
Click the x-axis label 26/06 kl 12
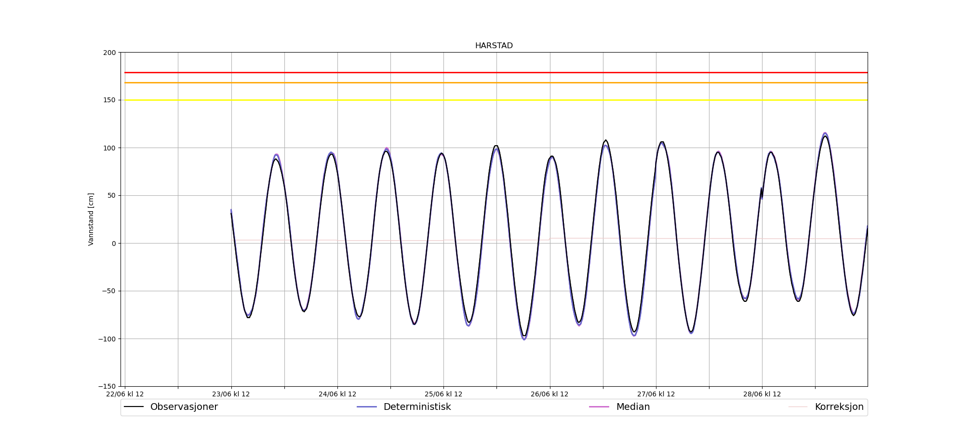pyautogui.click(x=549, y=394)
